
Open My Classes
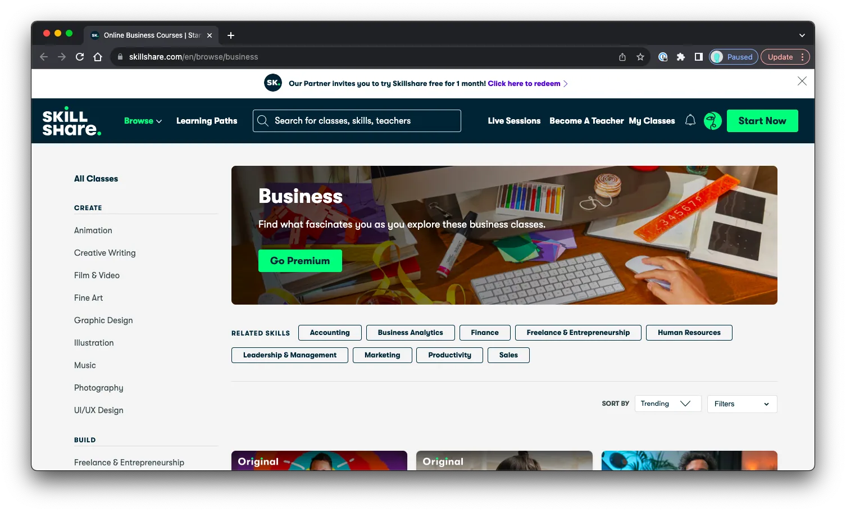[652, 121]
